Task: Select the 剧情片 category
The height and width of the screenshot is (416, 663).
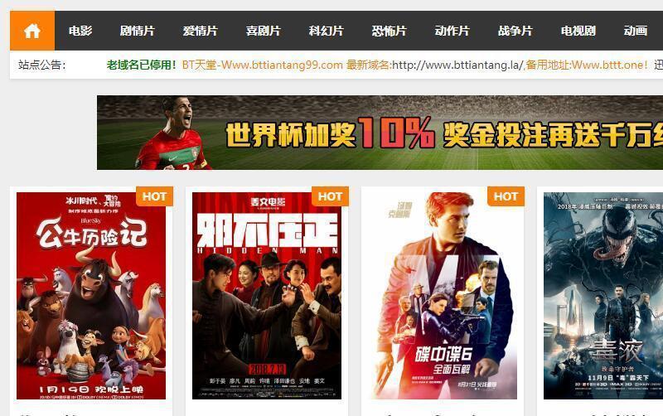Action: pos(138,31)
